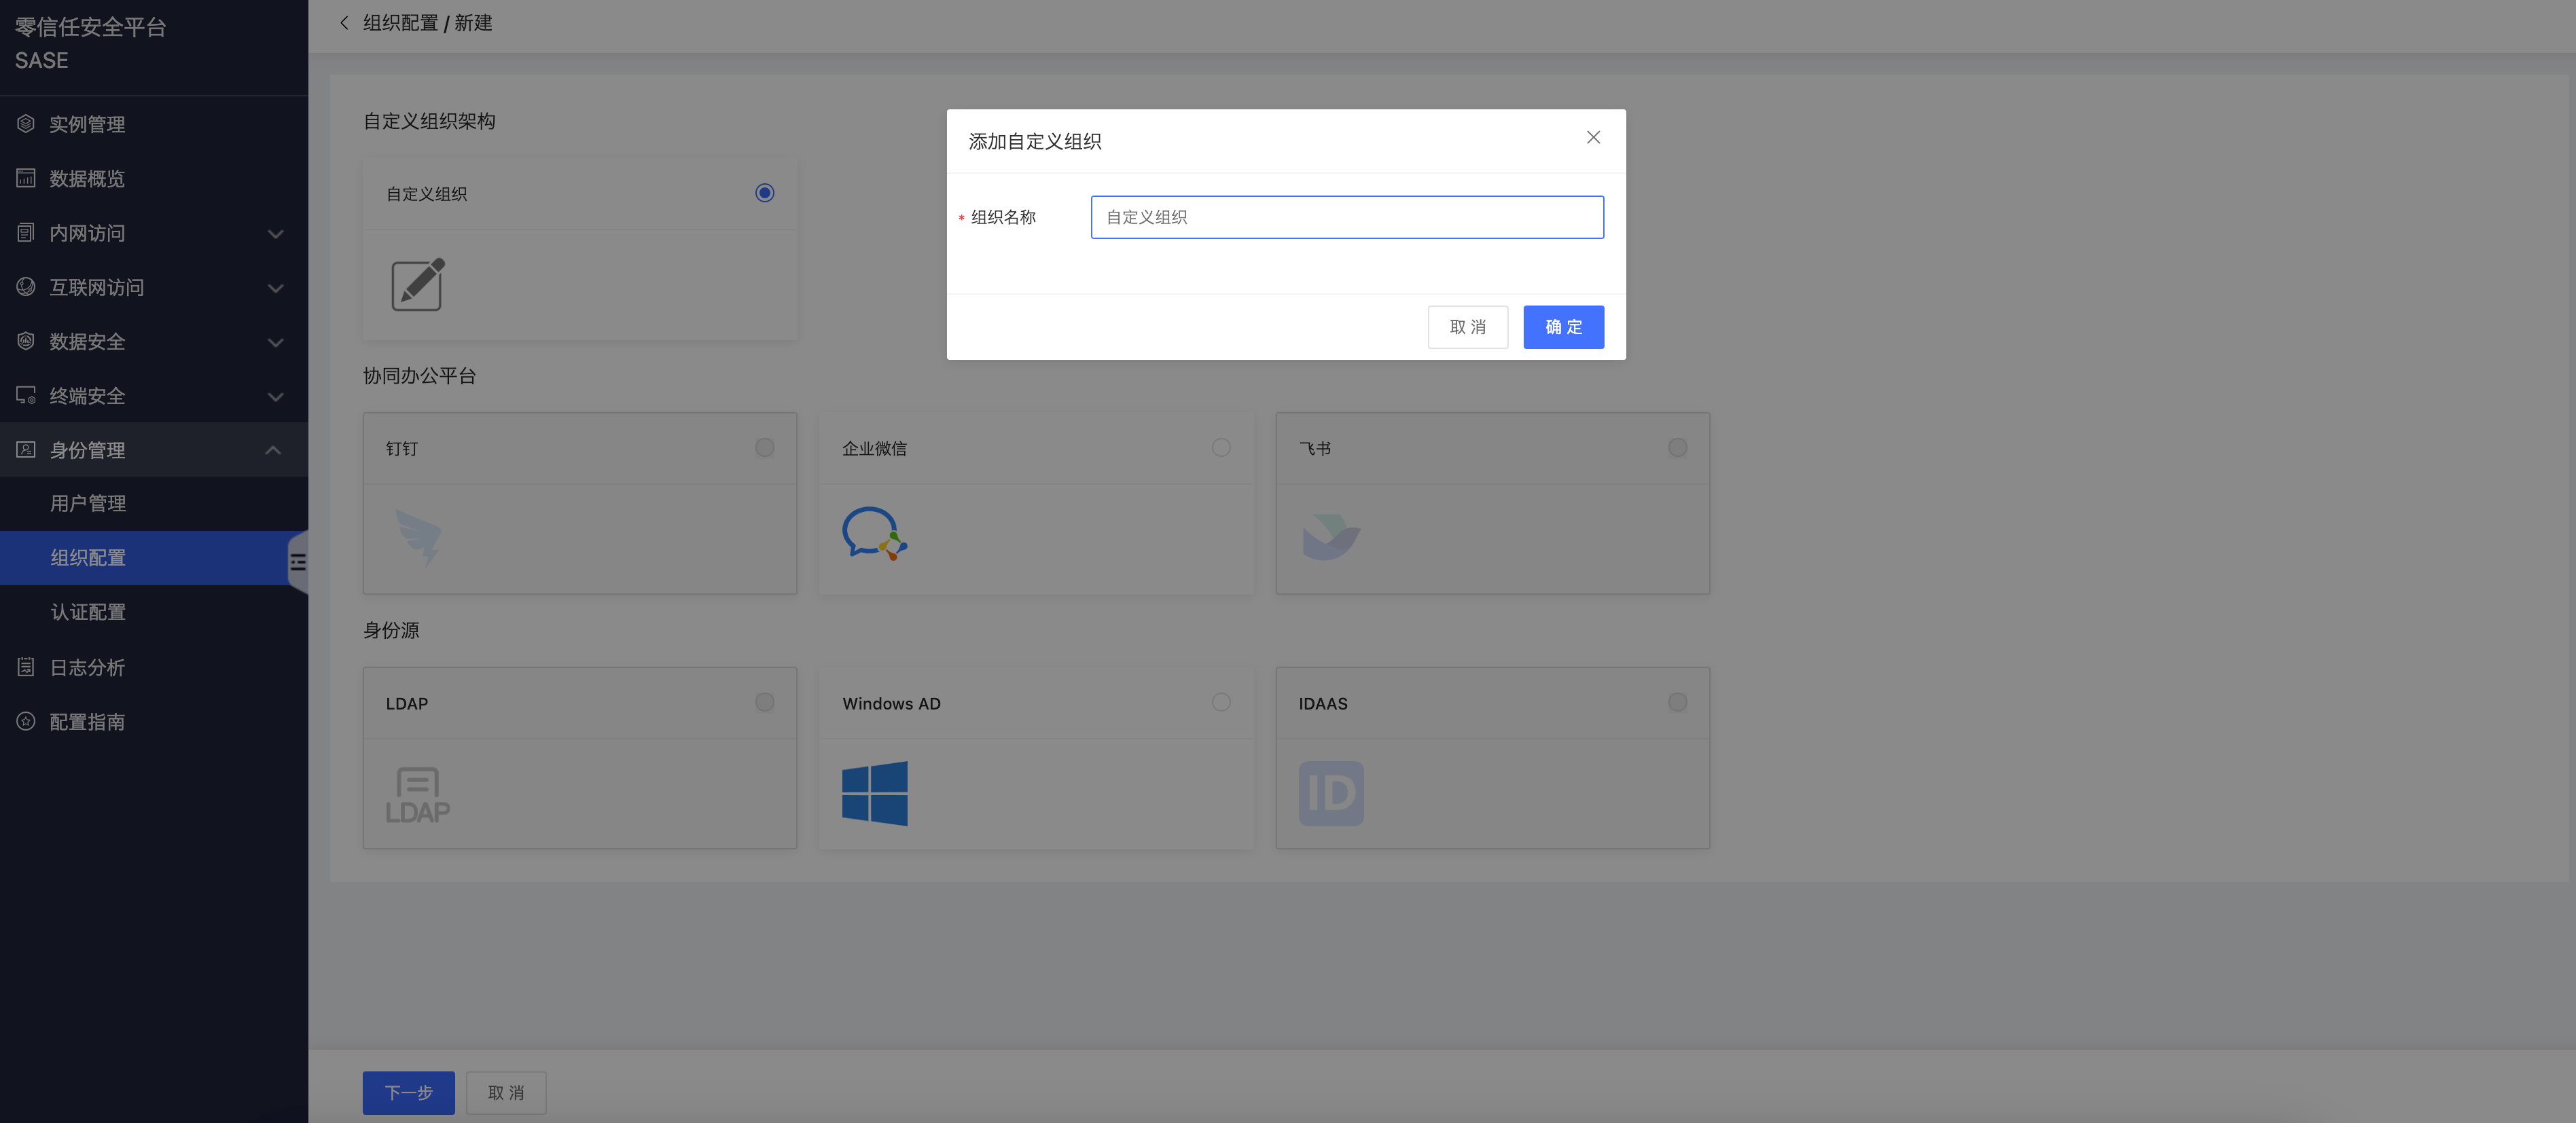Close the 添加自定义组织 dialog
The width and height of the screenshot is (2576, 1123).
(x=1593, y=138)
